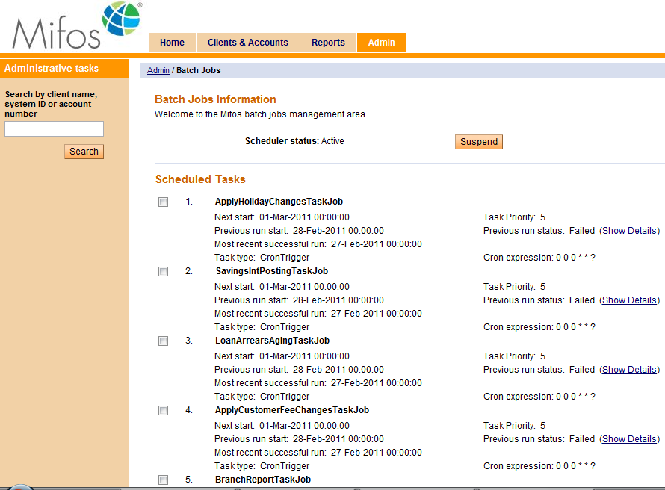The width and height of the screenshot is (665, 490).
Task: Expand Show Details for SavingsIntPostingTaskJob
Action: (x=630, y=300)
